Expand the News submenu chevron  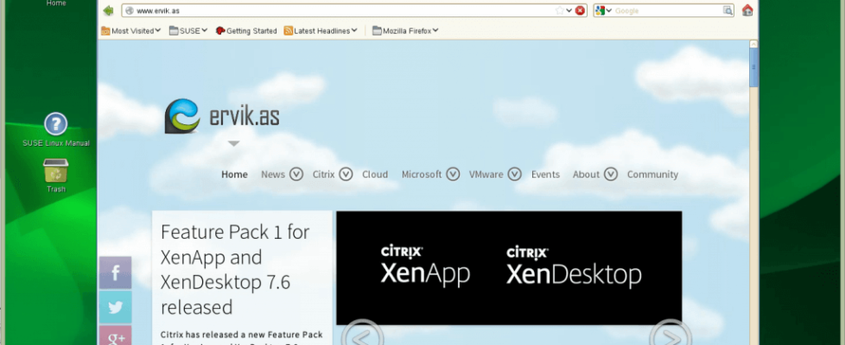(x=296, y=174)
